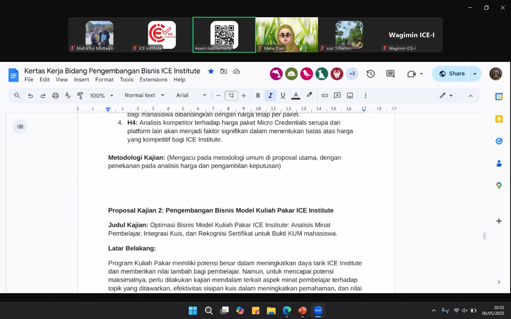
Task: Show hidden system tray icons
Action: click(434, 310)
